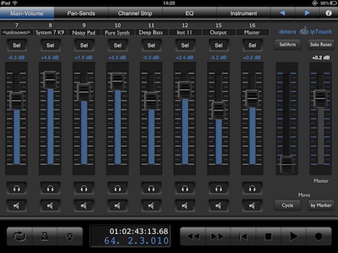Viewport: 338px width, 253px height.
Task: Click the Noisy Pad channel name
Action: pyautogui.click(x=84, y=32)
